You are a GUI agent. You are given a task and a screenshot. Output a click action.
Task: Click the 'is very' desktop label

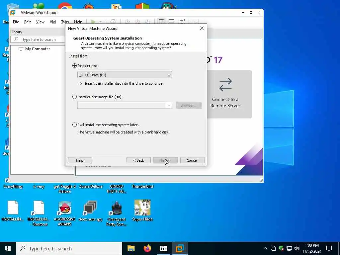click(x=39, y=186)
